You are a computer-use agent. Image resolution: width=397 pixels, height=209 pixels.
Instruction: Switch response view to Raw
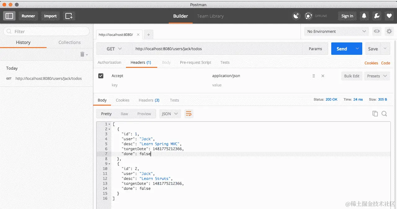coord(124,114)
